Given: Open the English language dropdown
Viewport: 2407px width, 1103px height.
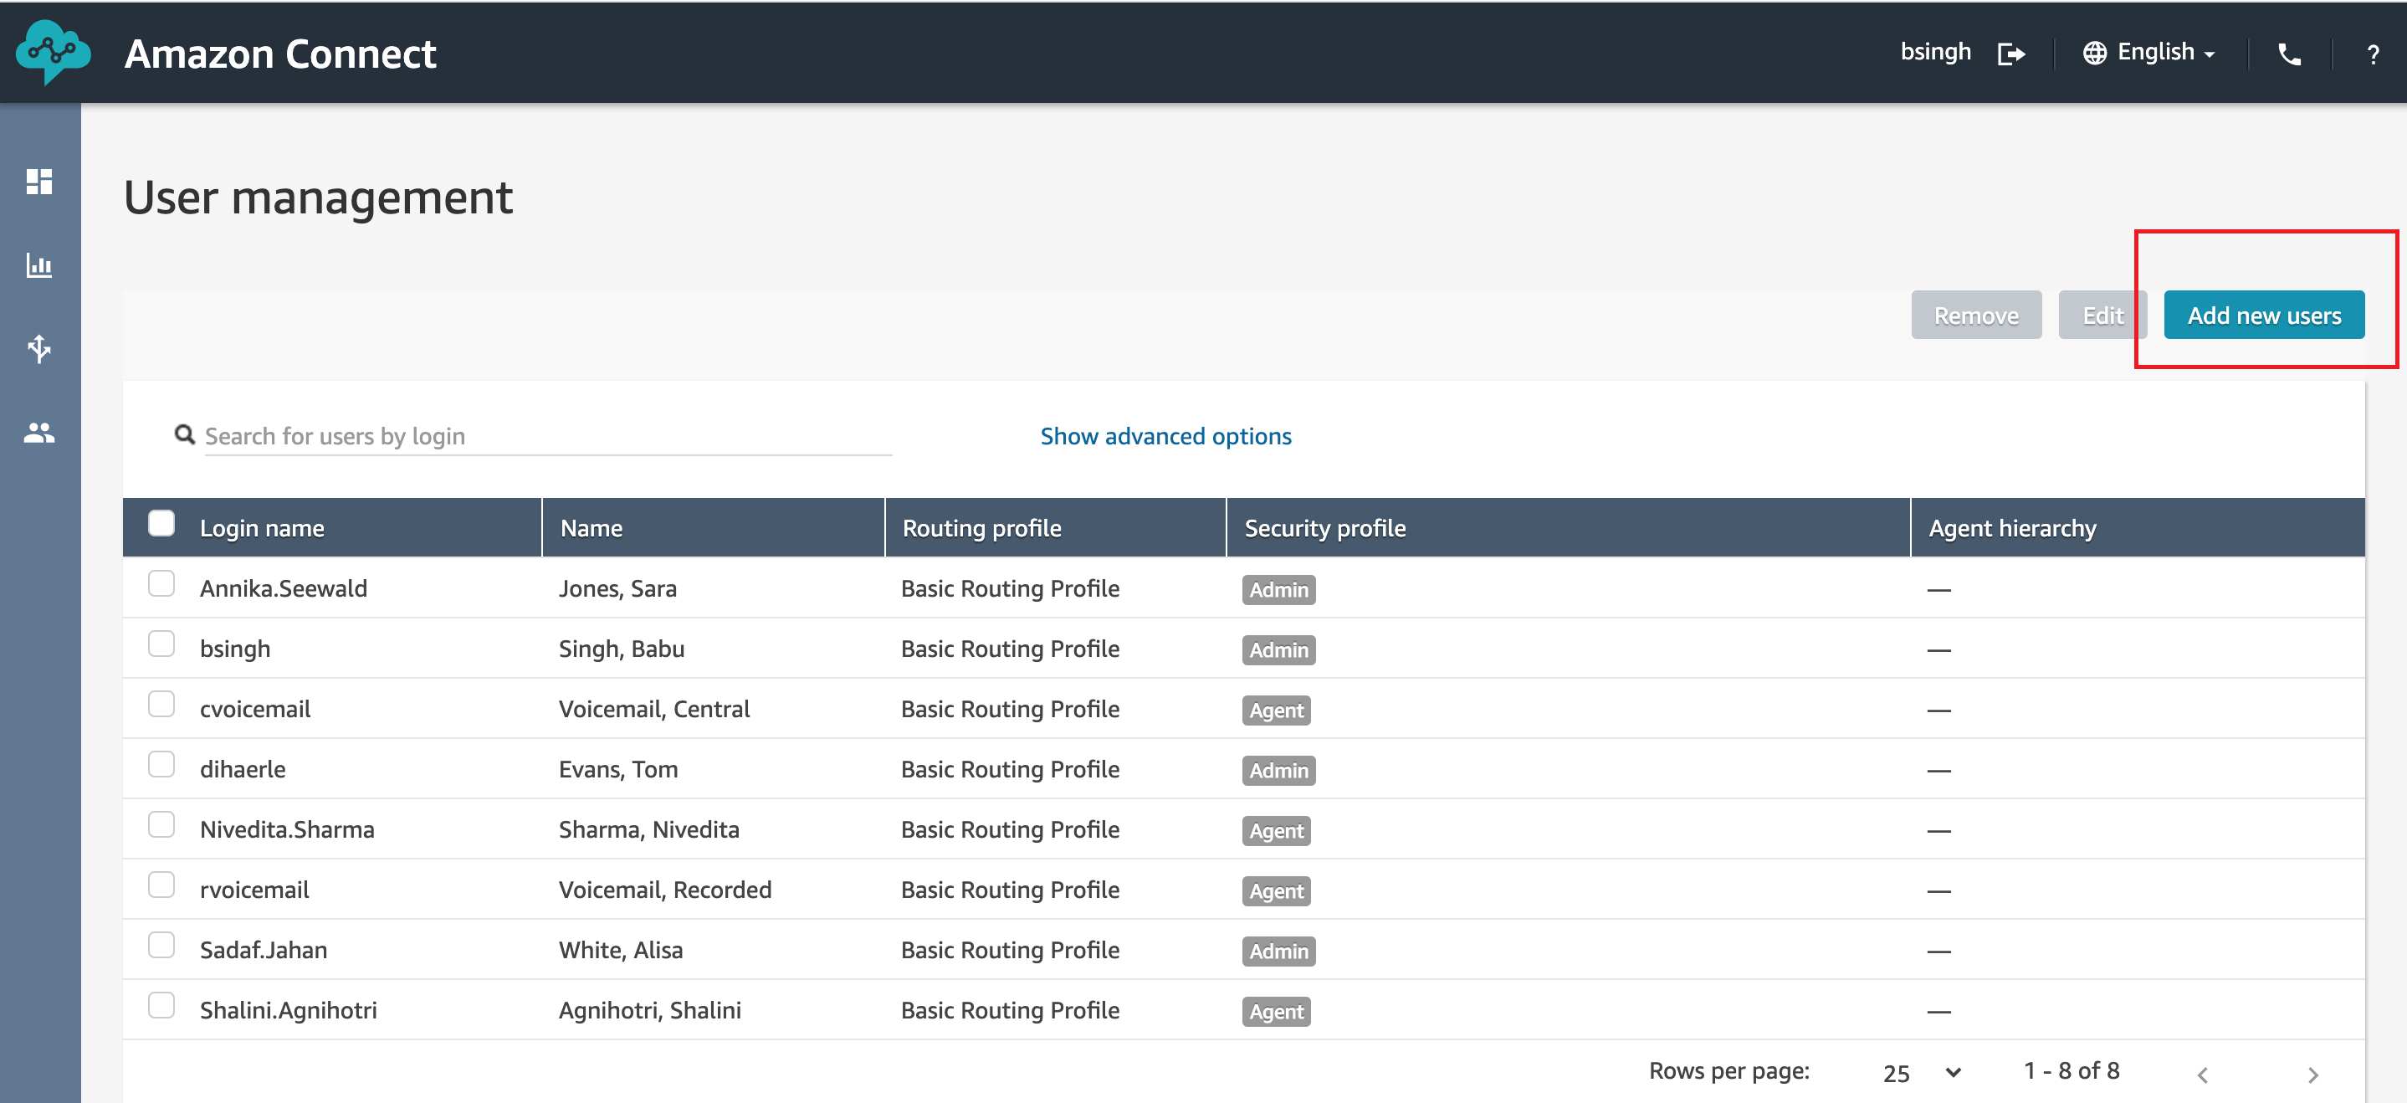Looking at the screenshot, I should click(2166, 53).
